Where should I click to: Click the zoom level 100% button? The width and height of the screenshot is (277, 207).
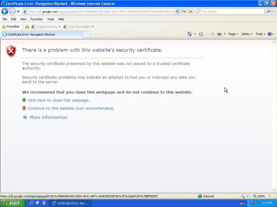[259, 196]
